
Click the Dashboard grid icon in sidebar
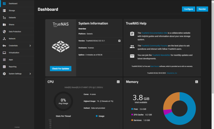click(4, 4)
